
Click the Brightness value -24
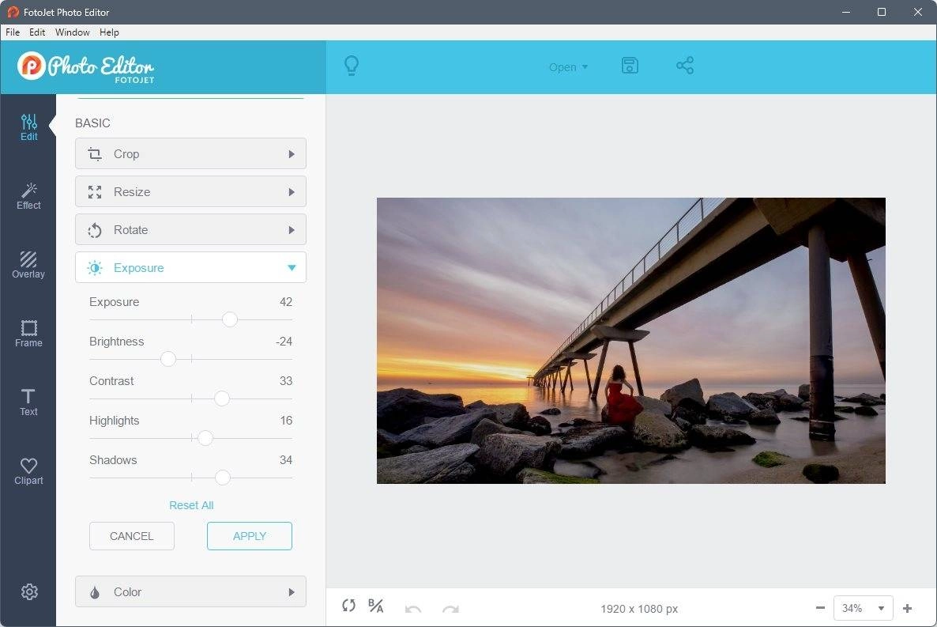tap(284, 342)
